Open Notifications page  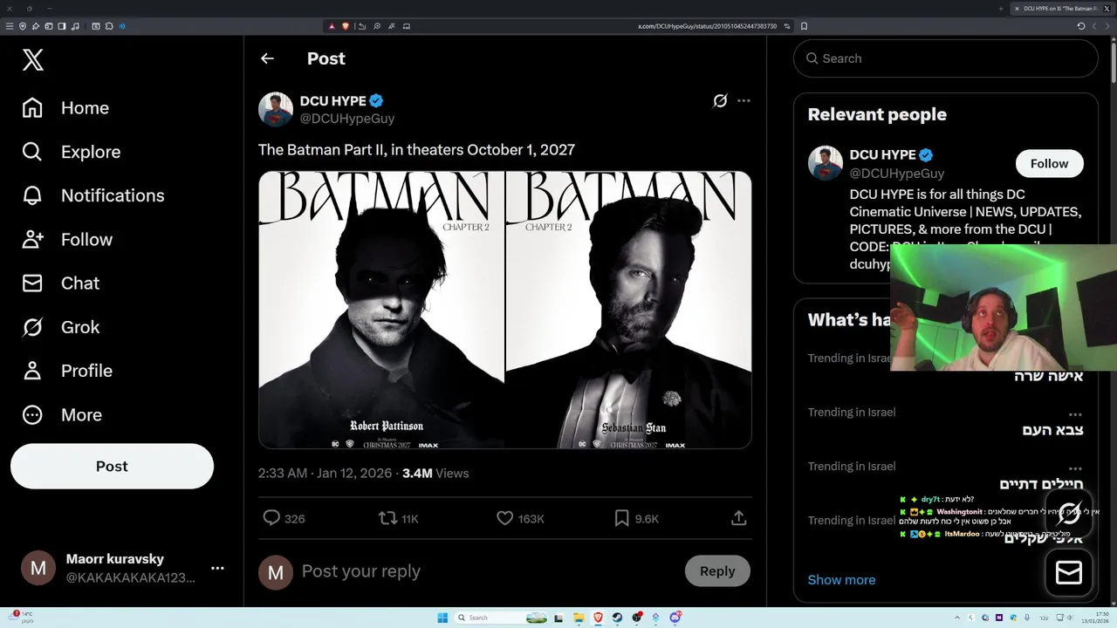tap(93, 195)
